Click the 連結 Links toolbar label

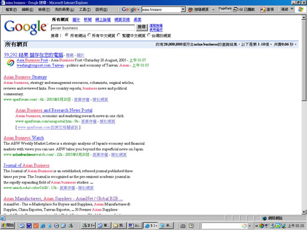coord(285,9)
